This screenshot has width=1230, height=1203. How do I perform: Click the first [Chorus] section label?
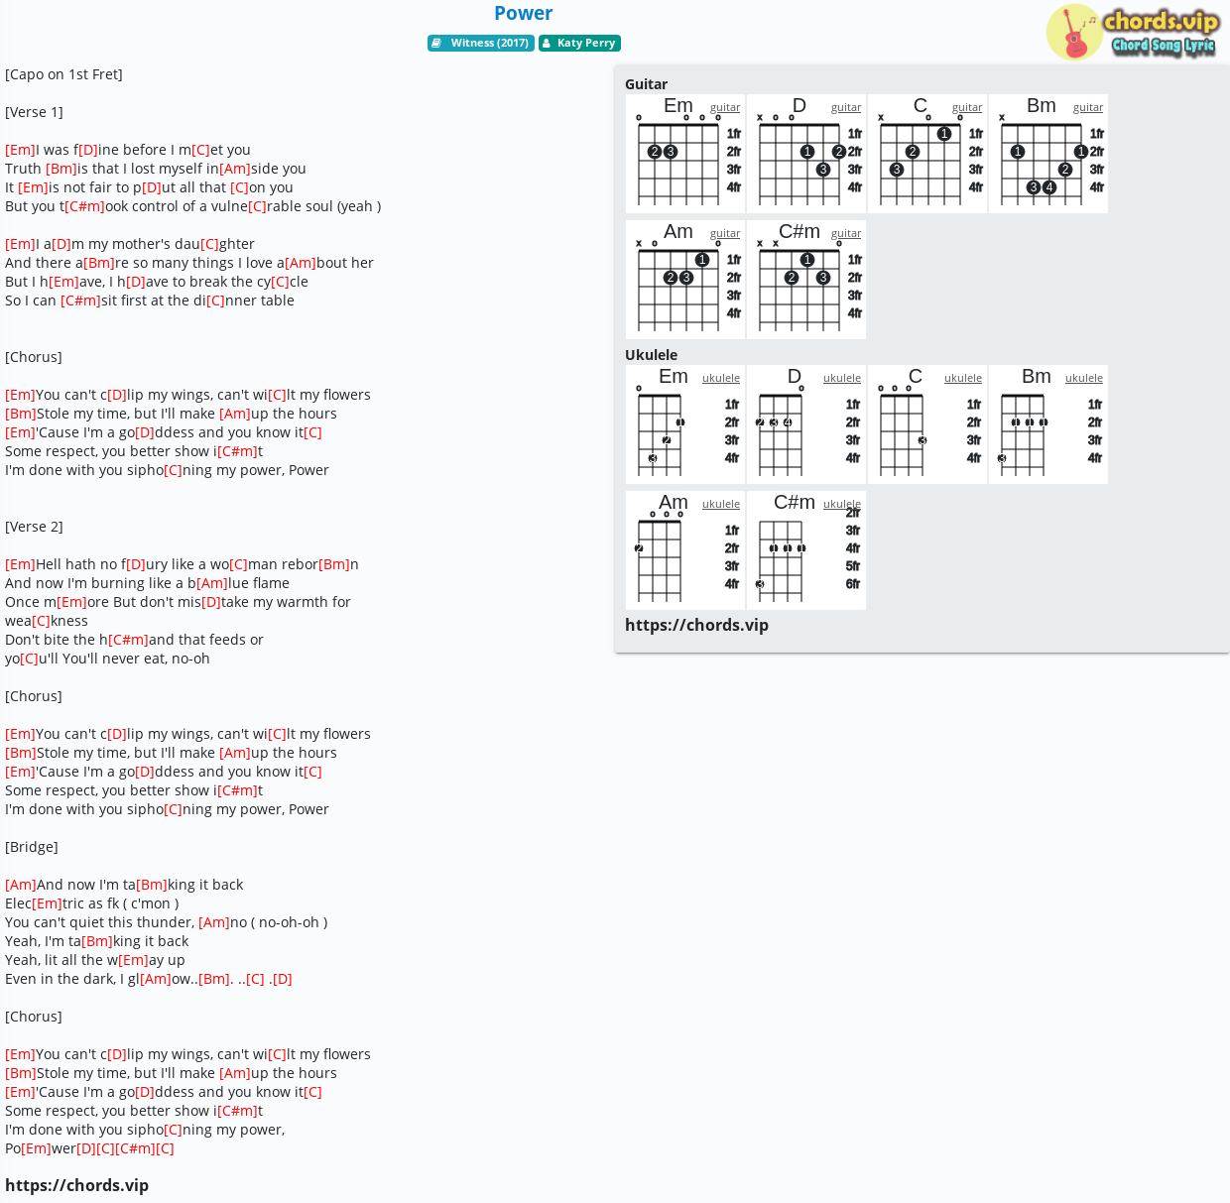pos(34,357)
